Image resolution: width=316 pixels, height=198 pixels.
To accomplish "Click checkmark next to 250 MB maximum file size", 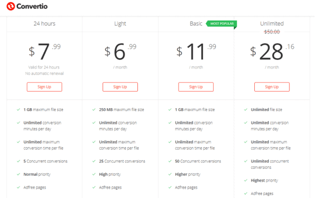I will [x=93, y=110].
